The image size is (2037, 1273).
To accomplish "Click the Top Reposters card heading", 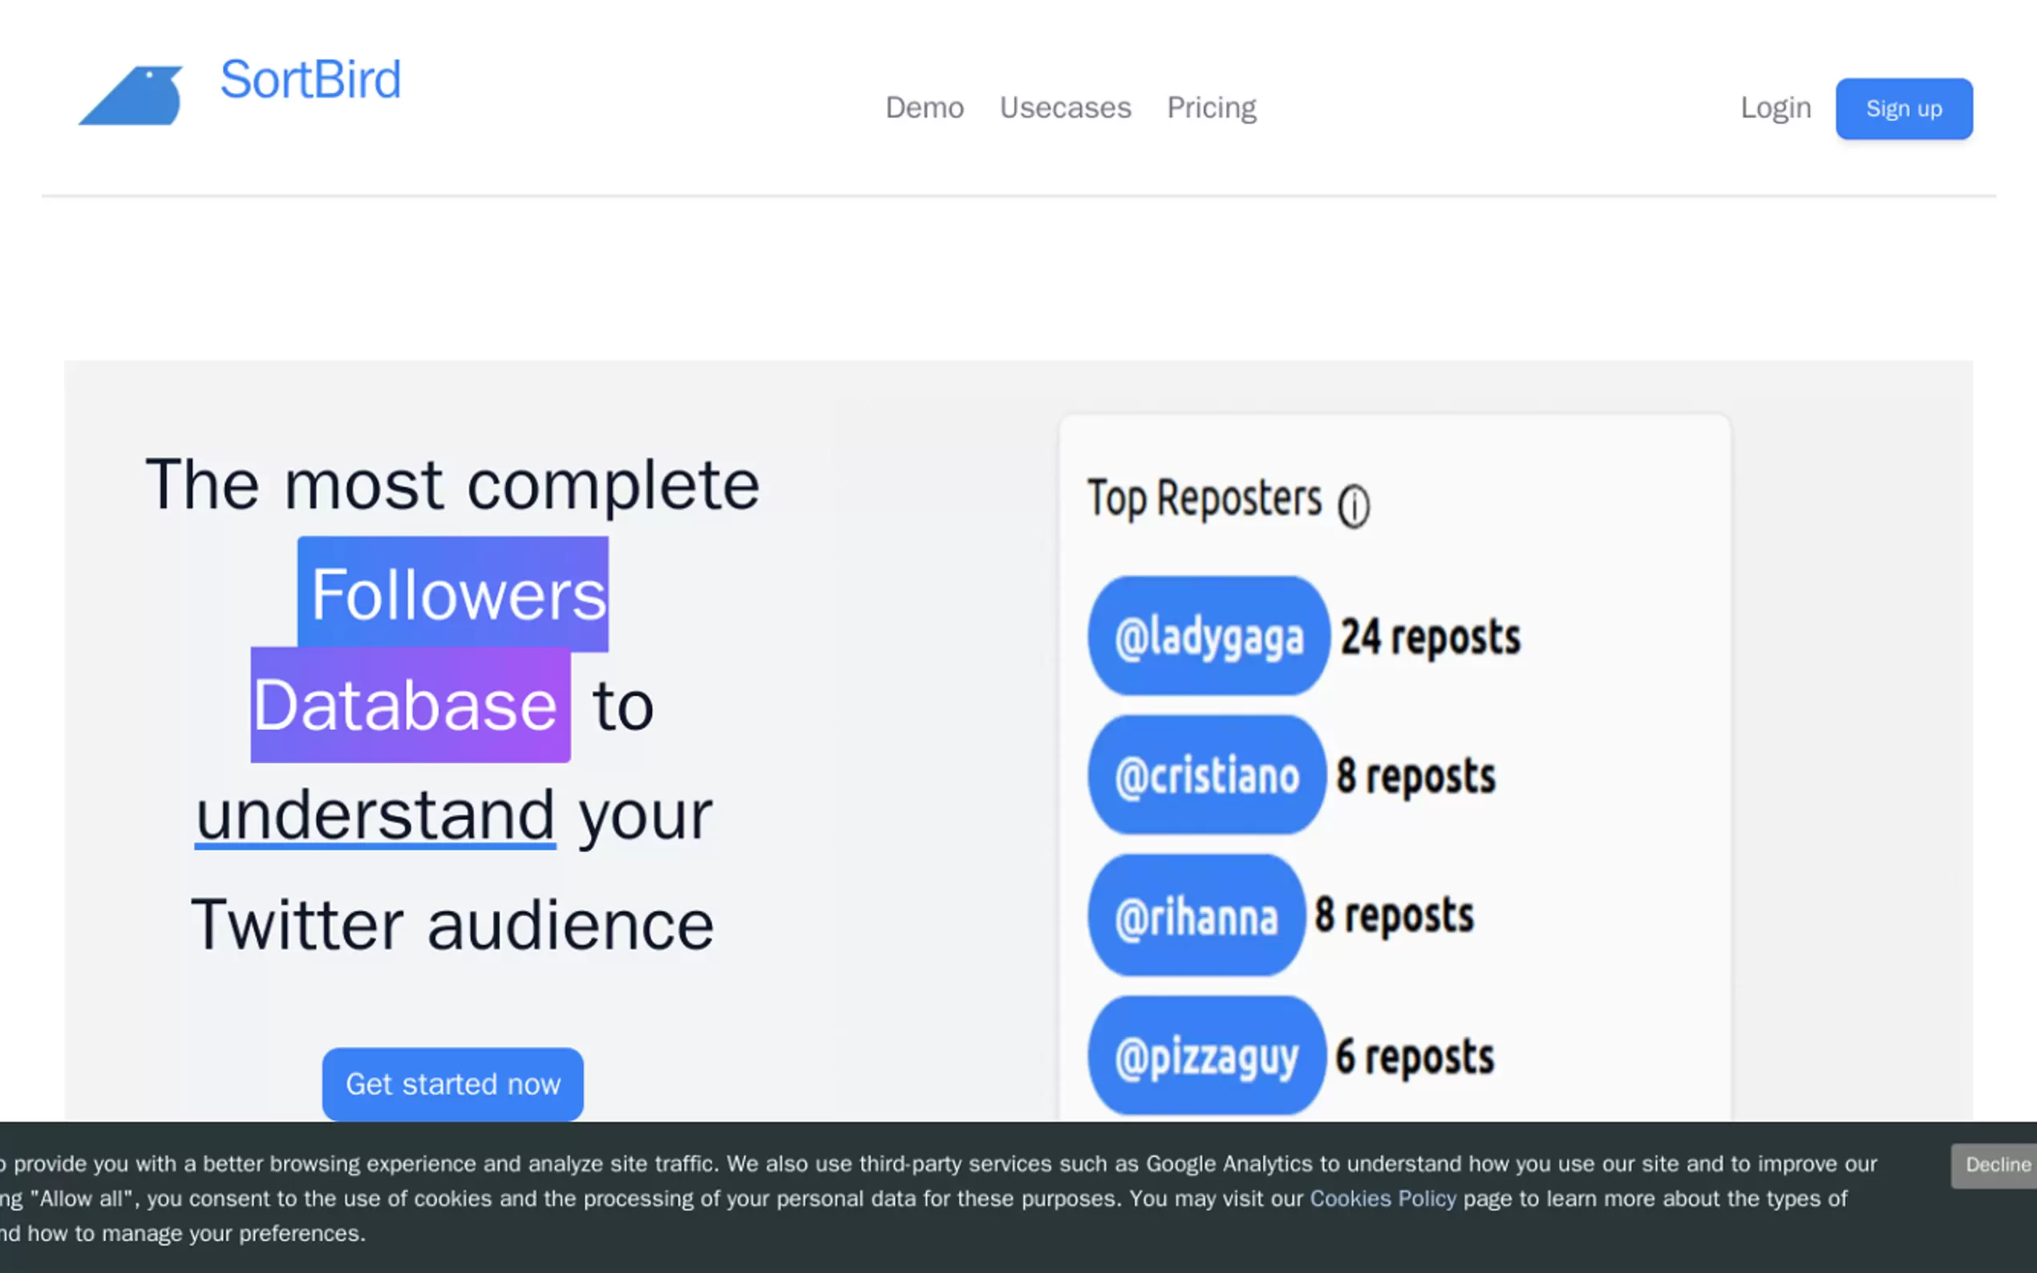I will (1205, 499).
